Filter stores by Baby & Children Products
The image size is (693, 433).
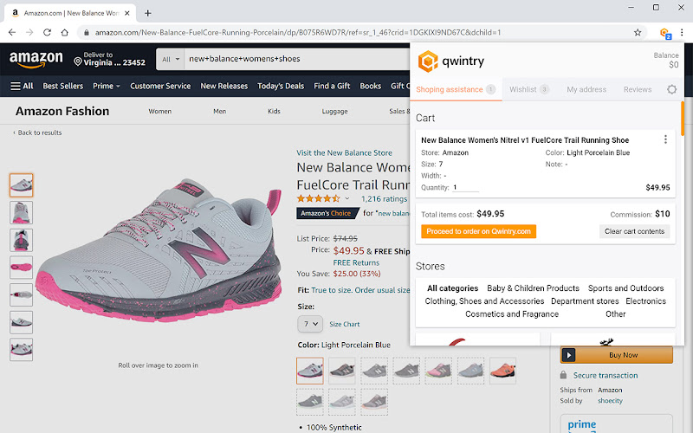pyautogui.click(x=533, y=288)
